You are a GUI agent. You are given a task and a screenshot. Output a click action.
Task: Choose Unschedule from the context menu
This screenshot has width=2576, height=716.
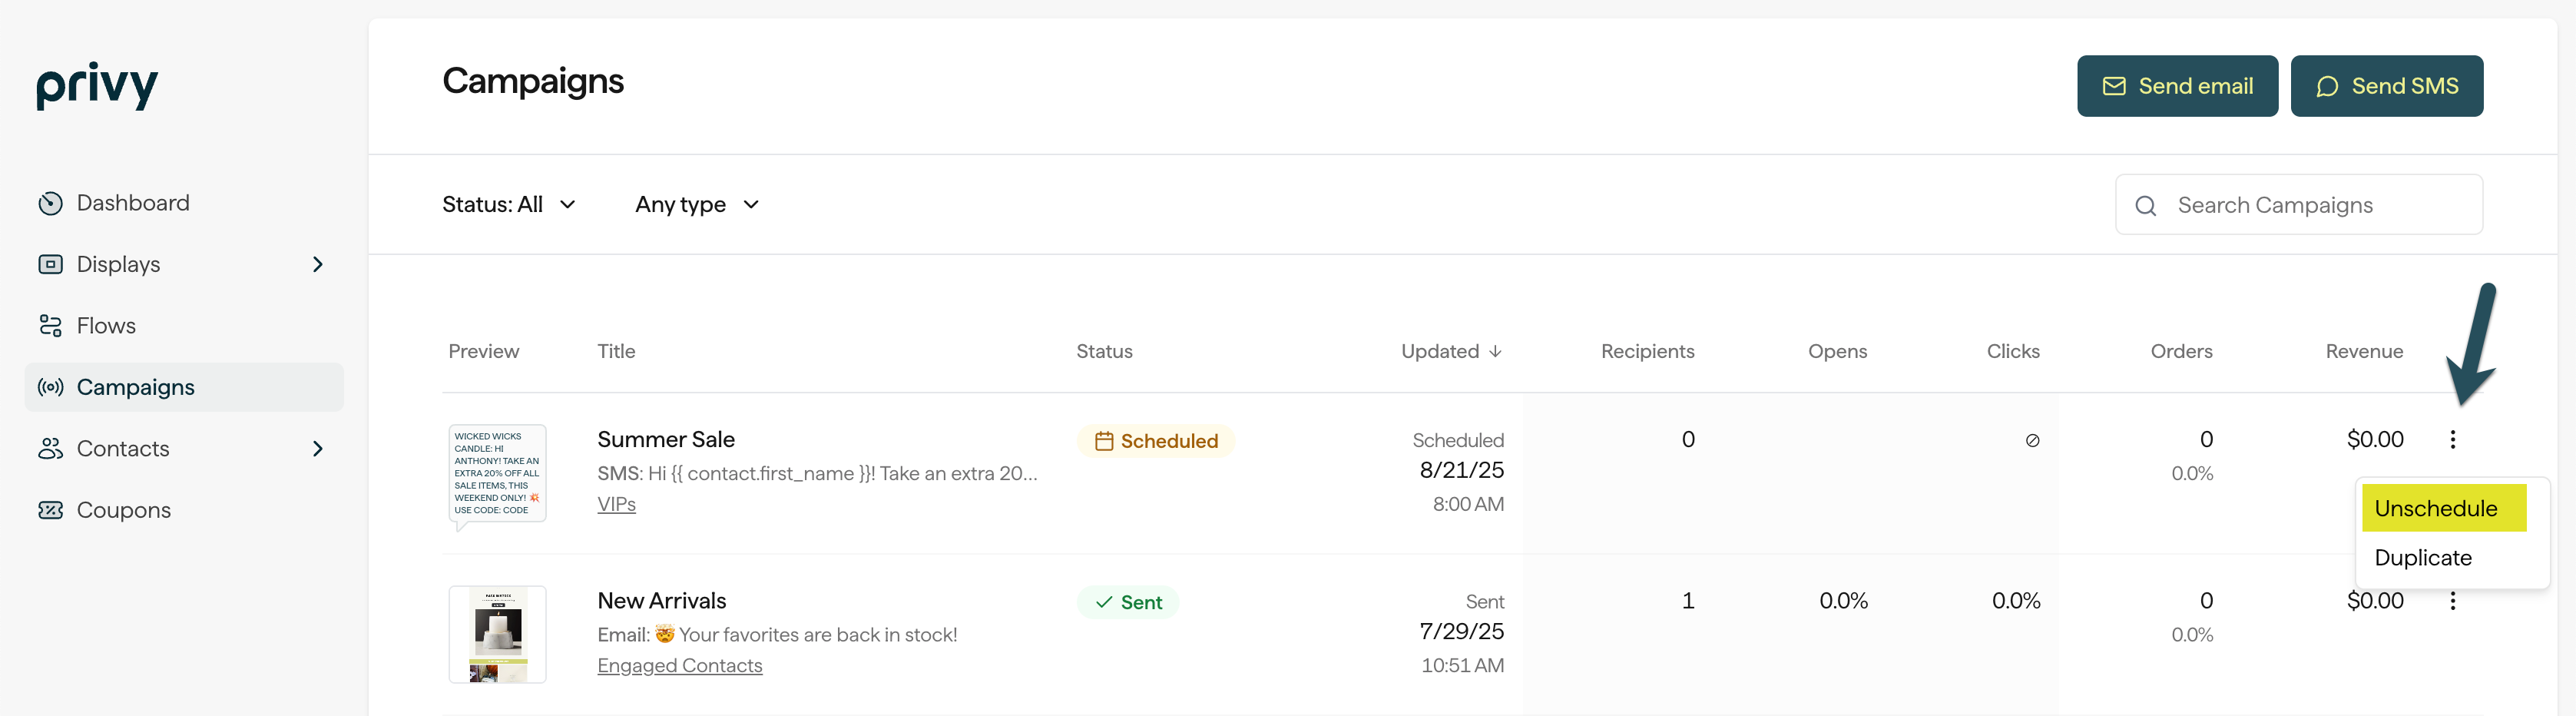(2443, 508)
